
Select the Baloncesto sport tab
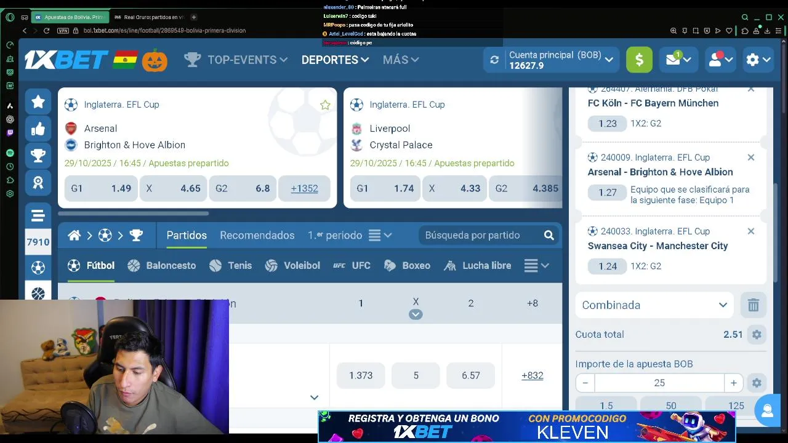click(161, 266)
